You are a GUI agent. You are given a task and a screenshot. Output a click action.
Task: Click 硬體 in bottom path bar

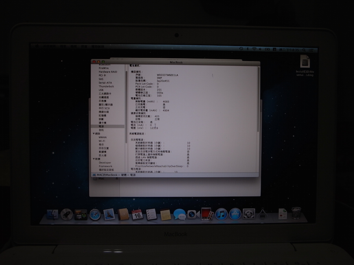tap(124, 175)
